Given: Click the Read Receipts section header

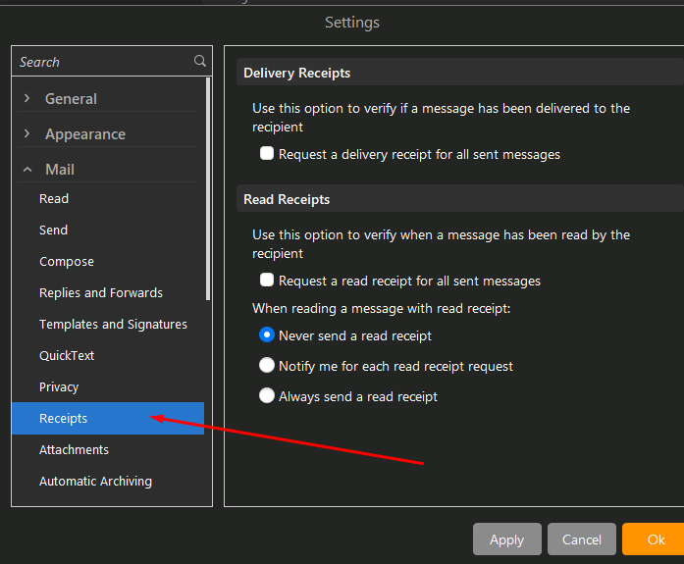Looking at the screenshot, I should (460, 199).
